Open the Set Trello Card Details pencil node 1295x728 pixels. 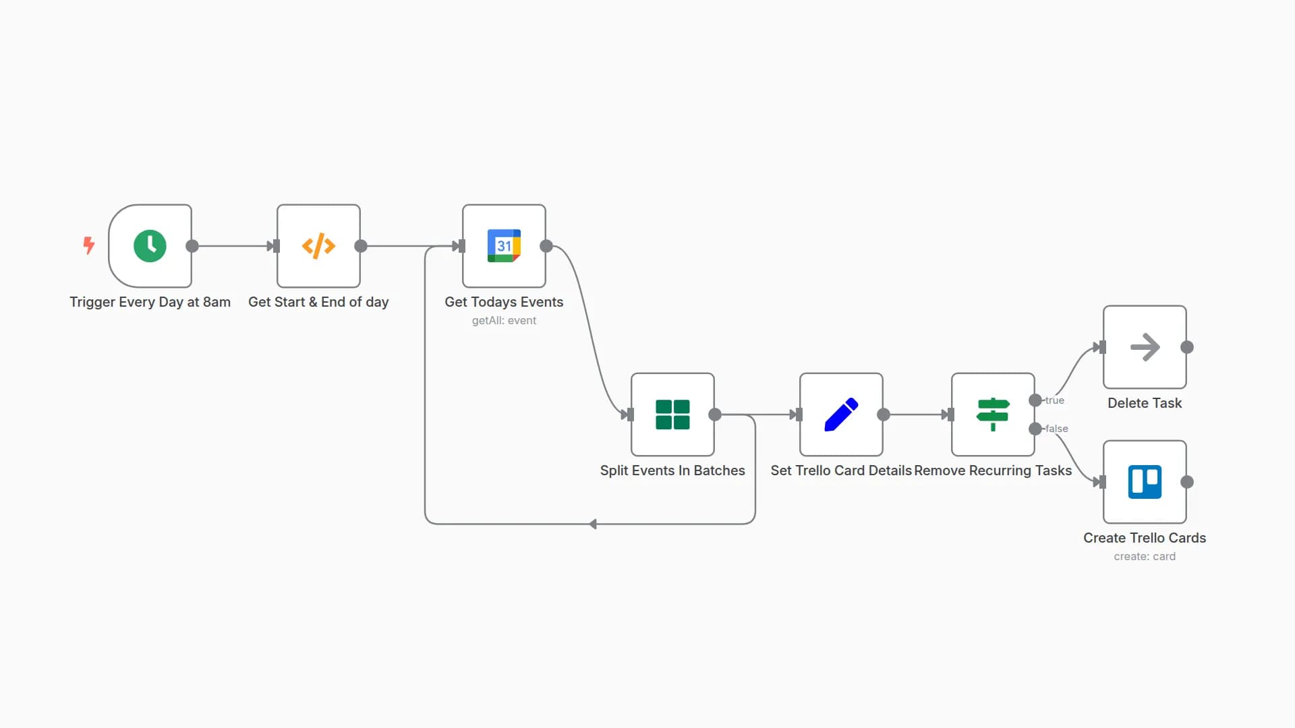841,415
